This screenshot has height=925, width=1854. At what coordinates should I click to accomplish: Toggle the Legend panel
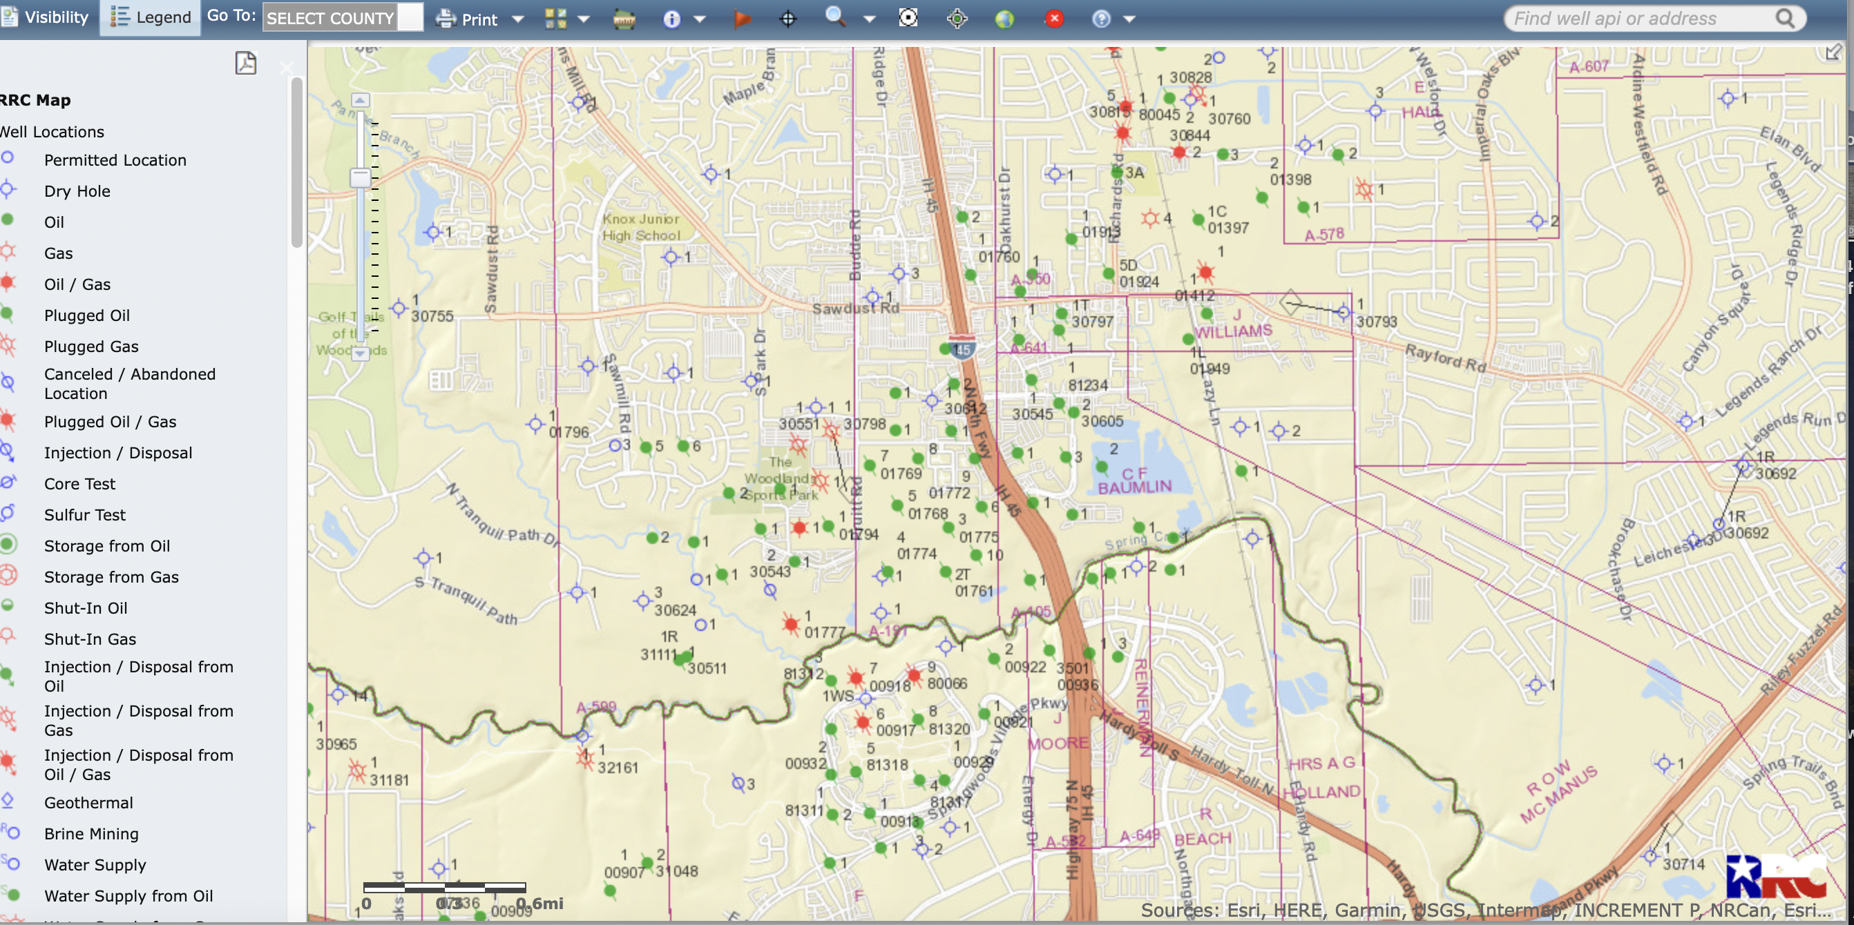pos(149,17)
